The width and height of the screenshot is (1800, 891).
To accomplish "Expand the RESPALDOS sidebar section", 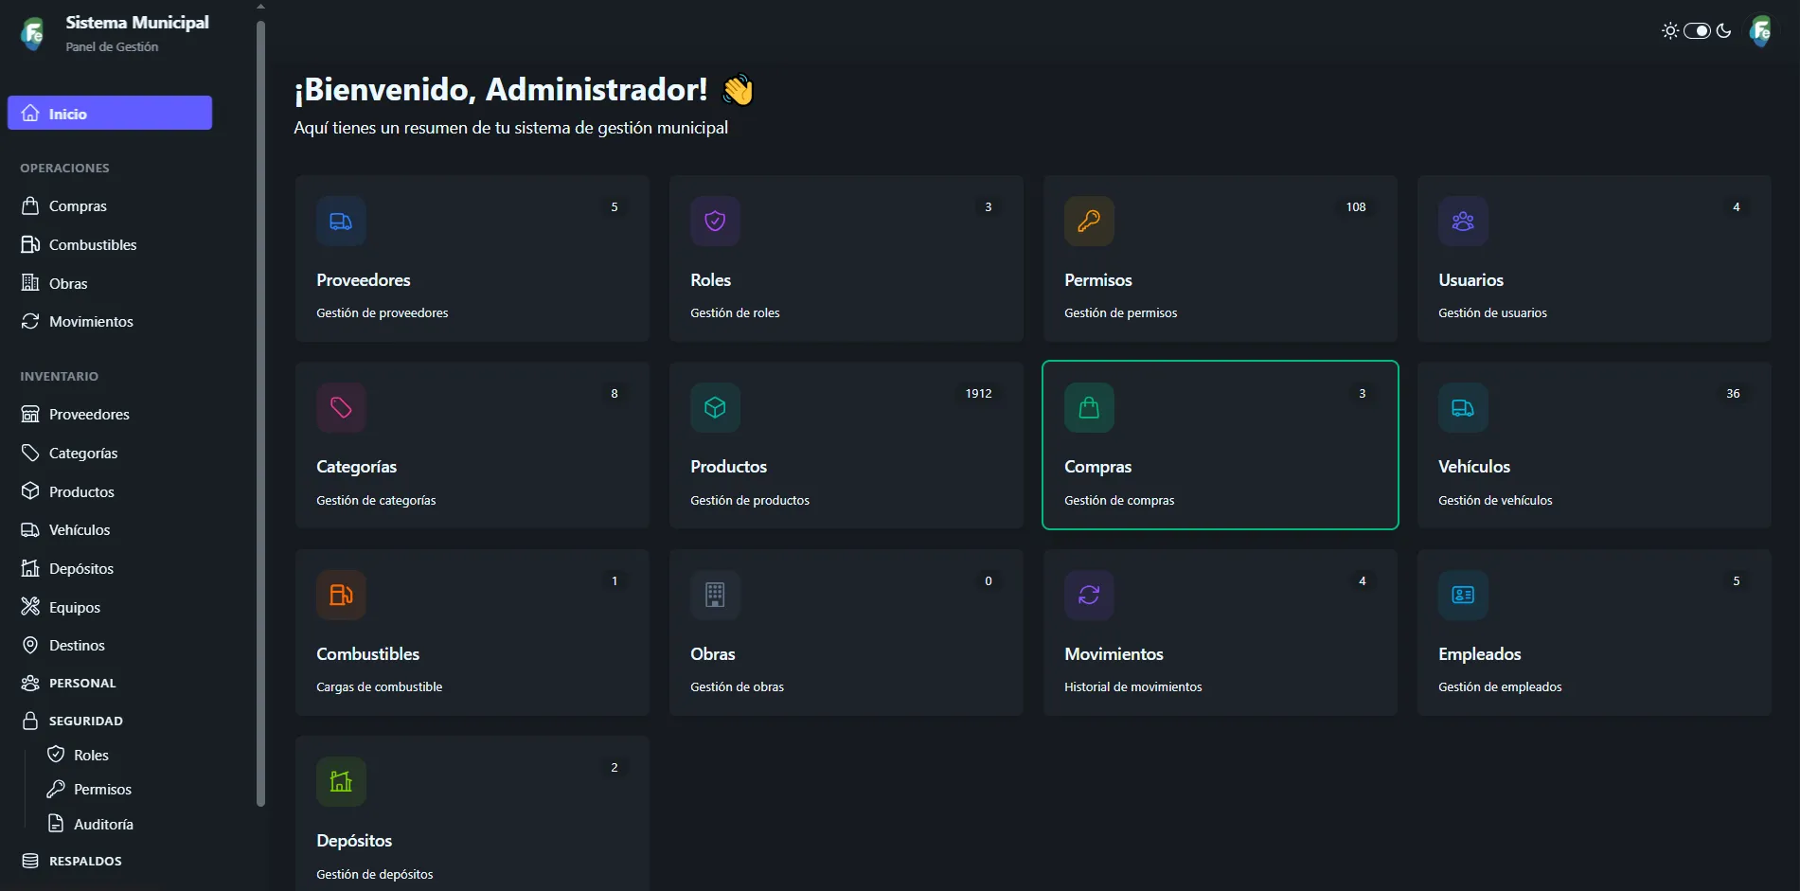I will click(x=110, y=861).
